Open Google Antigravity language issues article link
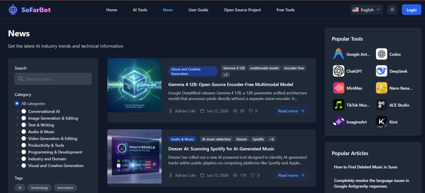The height and width of the screenshot is (193, 425). [372, 183]
